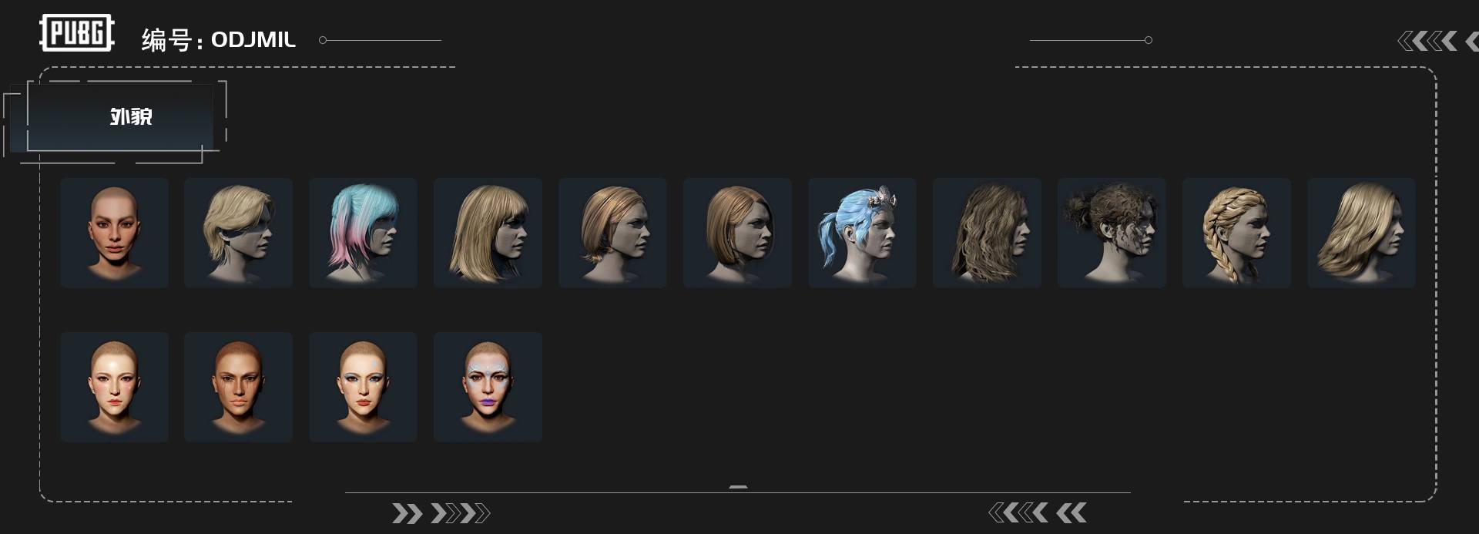Pick the blue ponytail with tiara hairstyle
The height and width of the screenshot is (534, 1479).
pyautogui.click(x=863, y=233)
